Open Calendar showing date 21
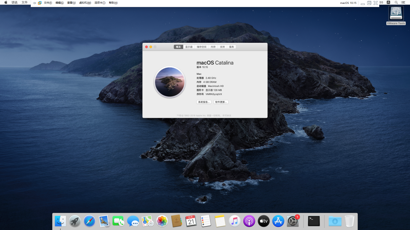The image size is (410, 230). tap(191, 221)
